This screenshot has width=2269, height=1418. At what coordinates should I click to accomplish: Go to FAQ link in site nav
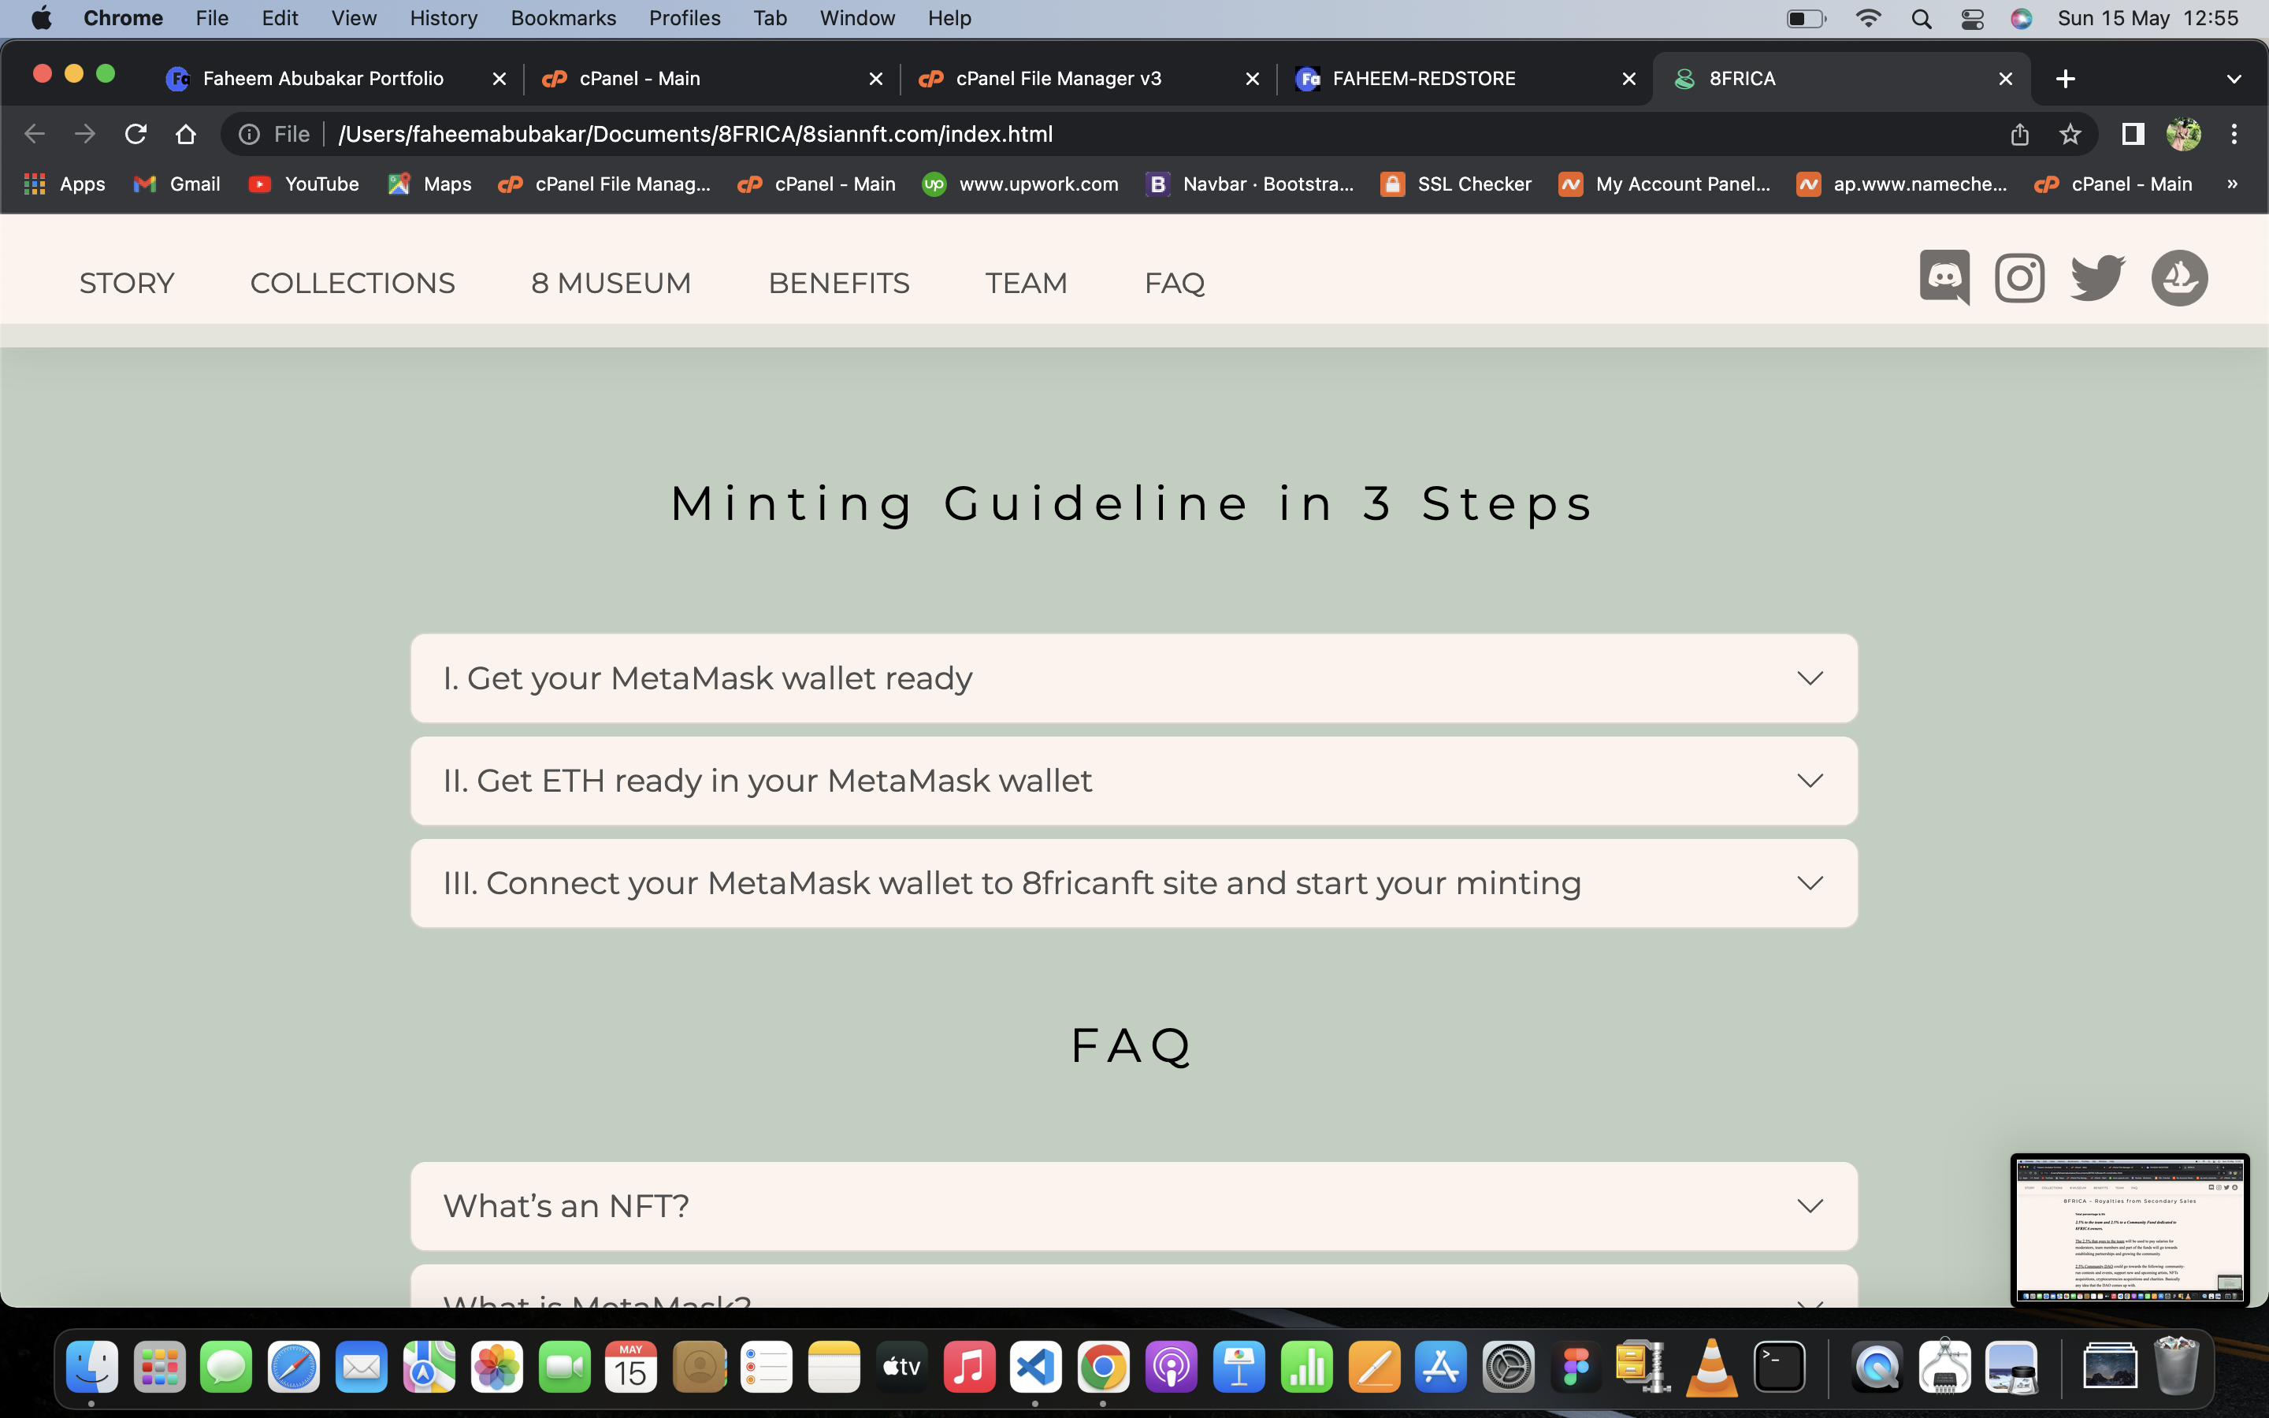[x=1174, y=284]
